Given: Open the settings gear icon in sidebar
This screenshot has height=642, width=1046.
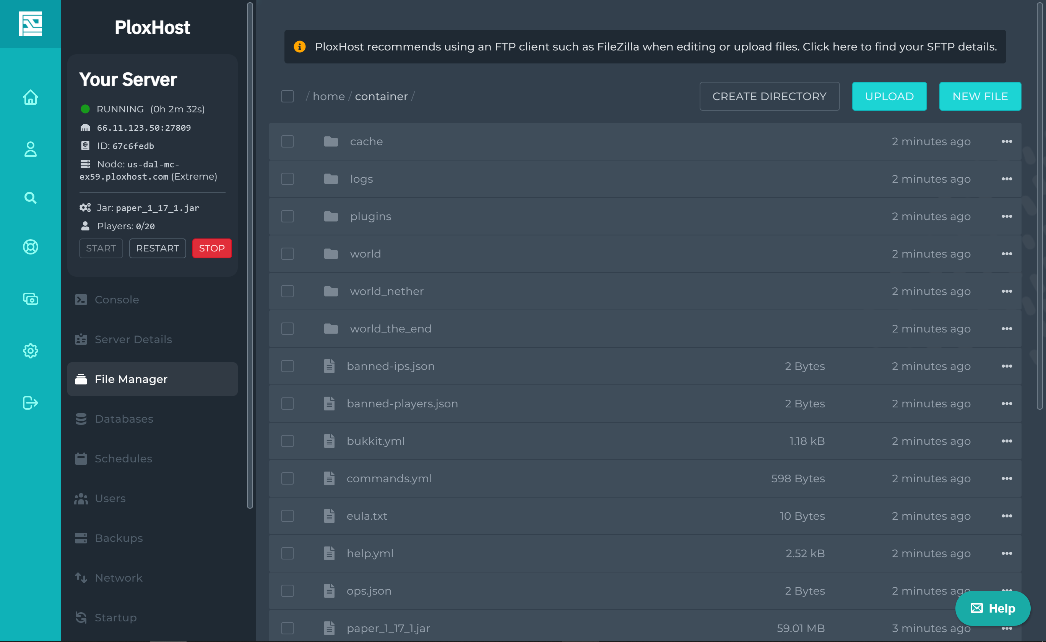Looking at the screenshot, I should click(x=31, y=351).
